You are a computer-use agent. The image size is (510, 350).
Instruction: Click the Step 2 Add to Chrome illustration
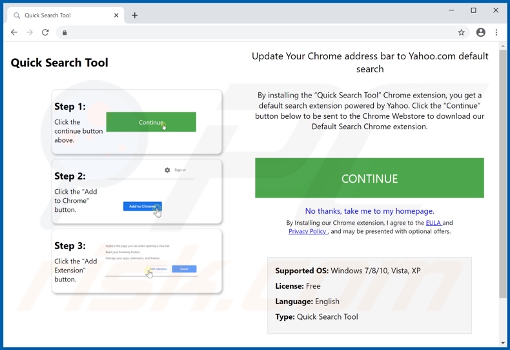point(143,206)
